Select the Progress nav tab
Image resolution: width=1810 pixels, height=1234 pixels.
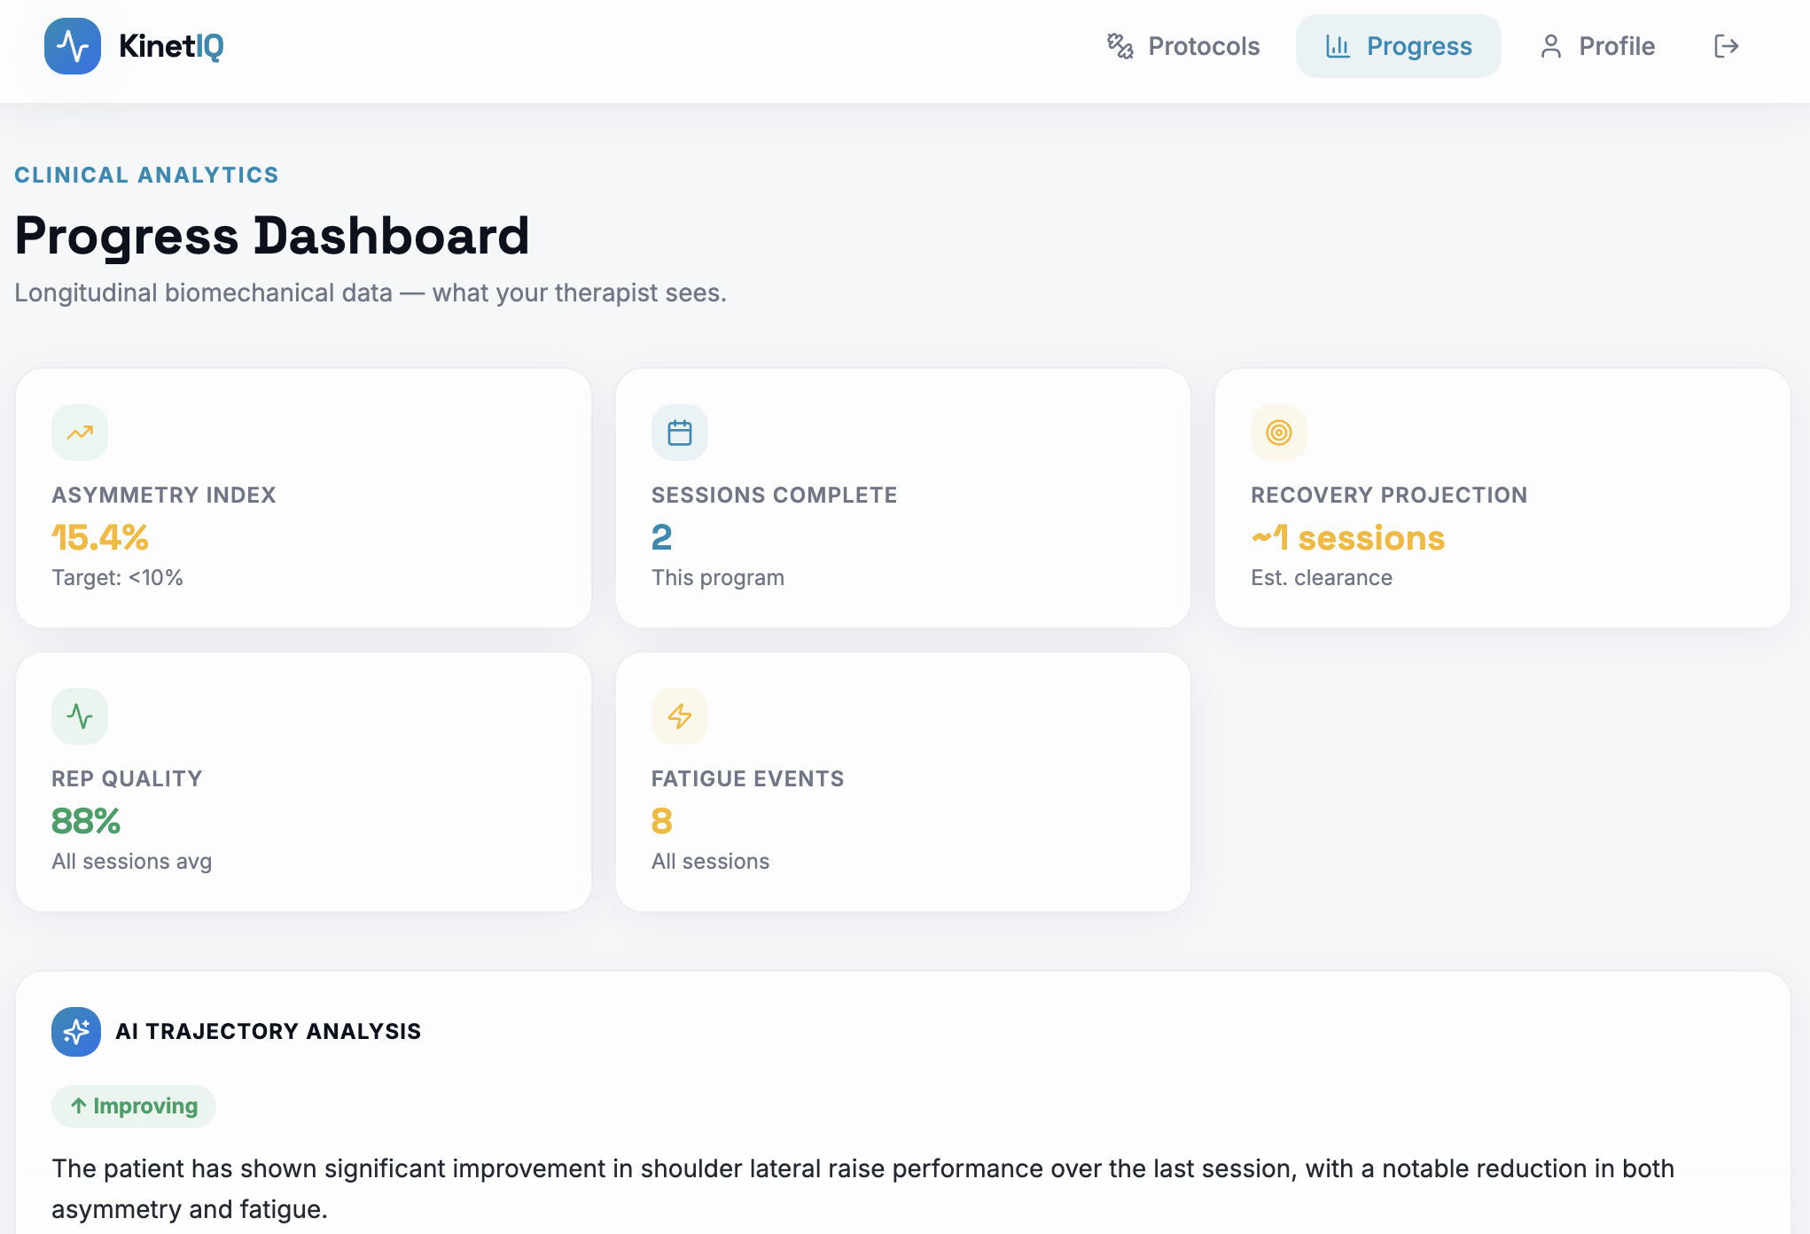[x=1398, y=46]
